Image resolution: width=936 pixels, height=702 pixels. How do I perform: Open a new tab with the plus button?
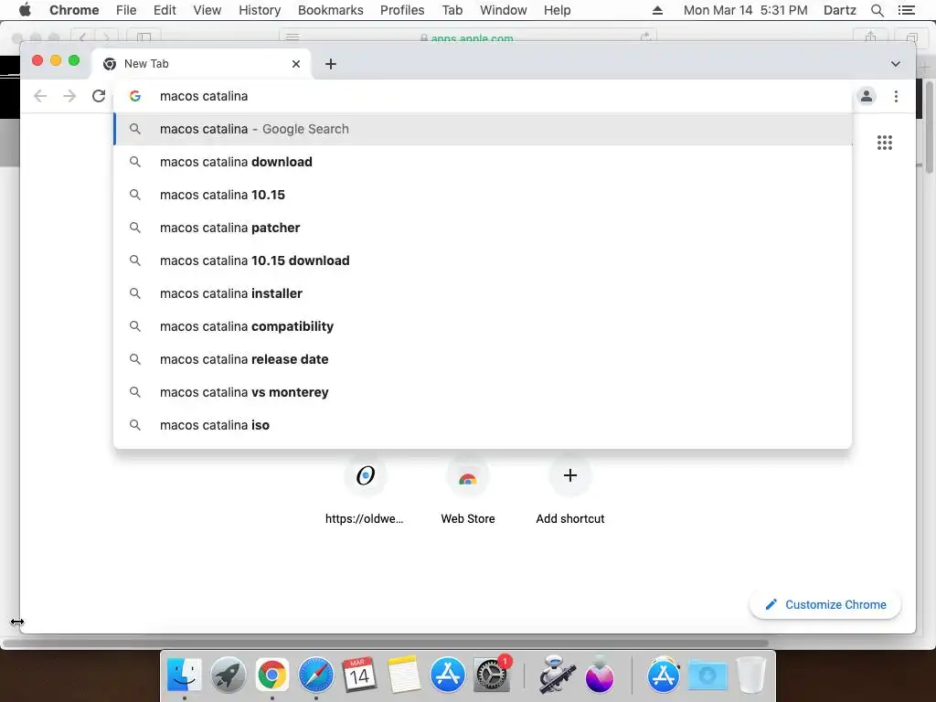coord(331,64)
